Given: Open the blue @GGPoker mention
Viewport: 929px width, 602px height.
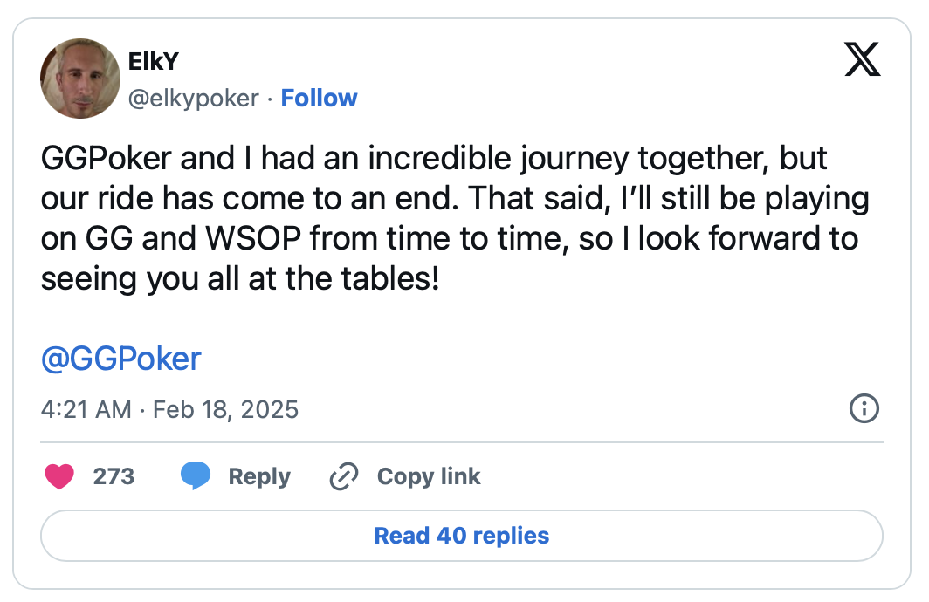Looking at the screenshot, I should (x=121, y=359).
